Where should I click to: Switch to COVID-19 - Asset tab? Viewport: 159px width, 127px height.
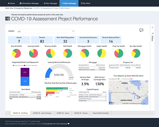tap(63, 113)
